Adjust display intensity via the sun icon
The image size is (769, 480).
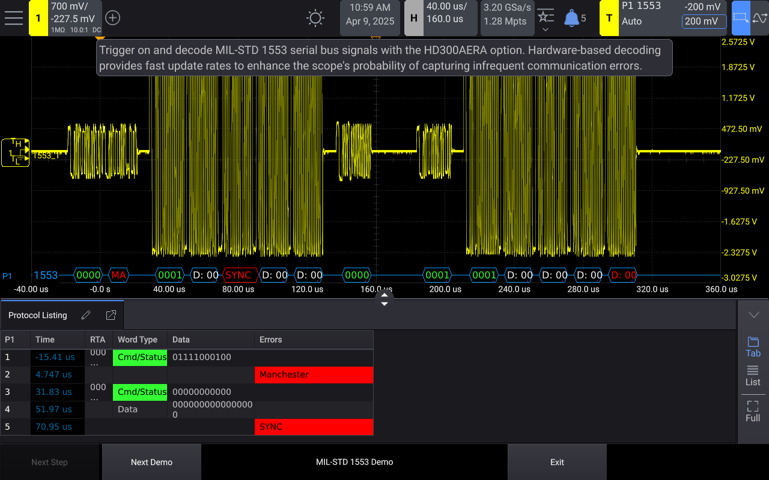(315, 18)
